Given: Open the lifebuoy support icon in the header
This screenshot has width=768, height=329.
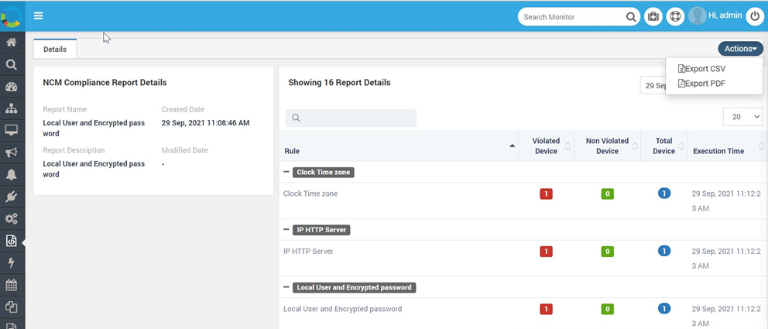Looking at the screenshot, I should (675, 17).
